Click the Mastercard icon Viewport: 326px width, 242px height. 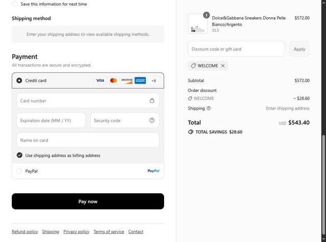tap(114, 81)
